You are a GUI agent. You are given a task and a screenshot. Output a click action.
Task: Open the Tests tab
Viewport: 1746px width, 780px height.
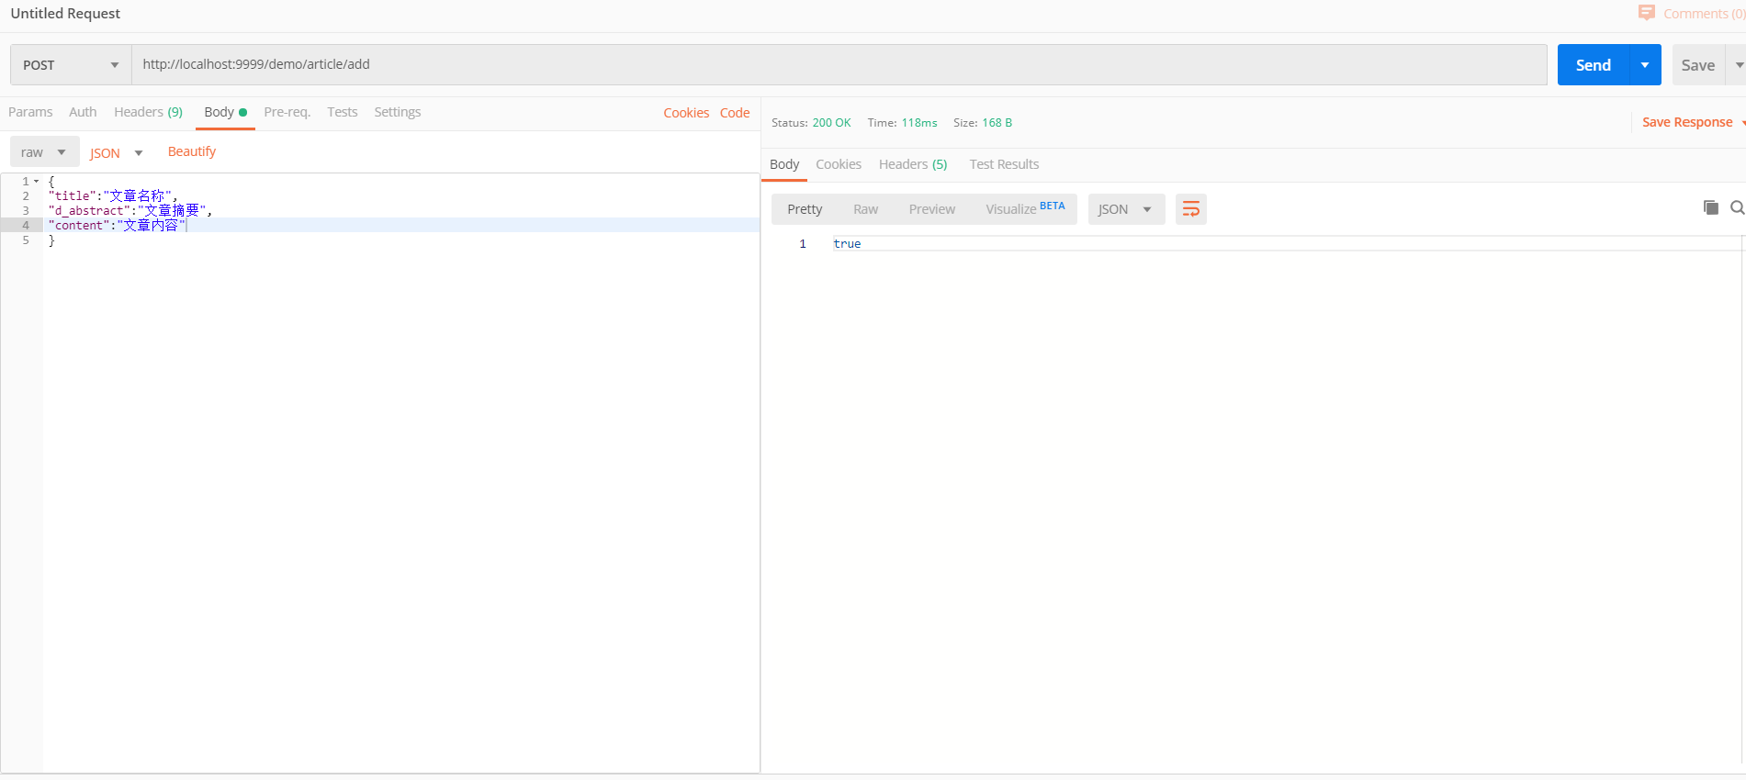[x=342, y=112]
